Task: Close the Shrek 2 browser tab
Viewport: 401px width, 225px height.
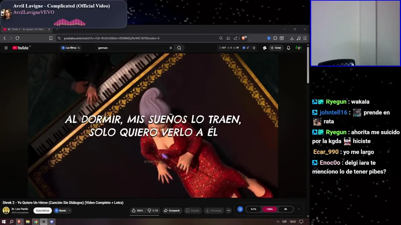Action: pyautogui.click(x=49, y=29)
